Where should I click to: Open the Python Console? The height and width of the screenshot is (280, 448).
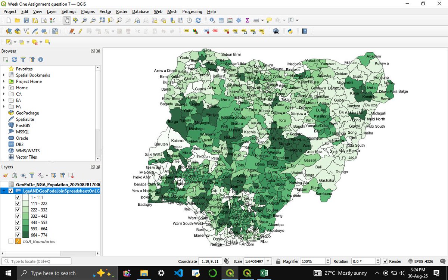291,31
